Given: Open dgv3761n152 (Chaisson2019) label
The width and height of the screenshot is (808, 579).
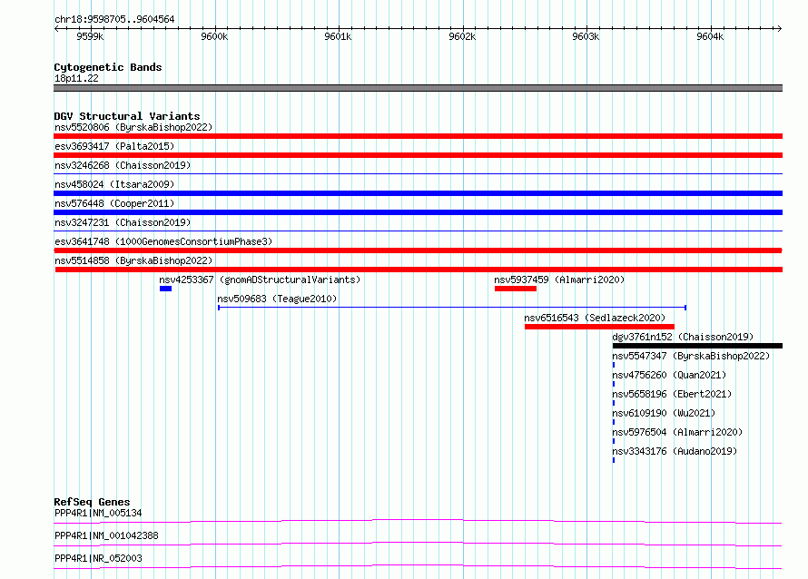Looking at the screenshot, I should coord(683,337).
